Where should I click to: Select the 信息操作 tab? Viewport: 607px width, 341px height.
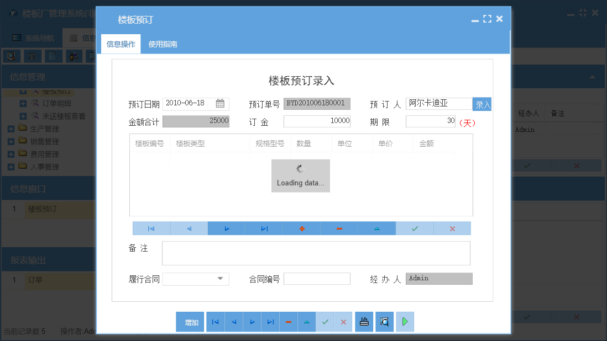coord(120,42)
